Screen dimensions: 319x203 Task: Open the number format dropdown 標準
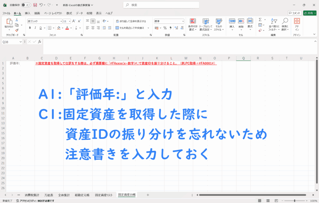169,21
